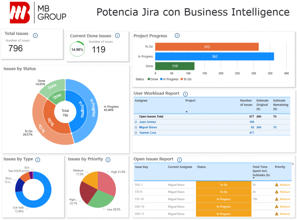The image size is (297, 220).
Task: Click the Current Done Issues info icon
Action: coord(117,36)
